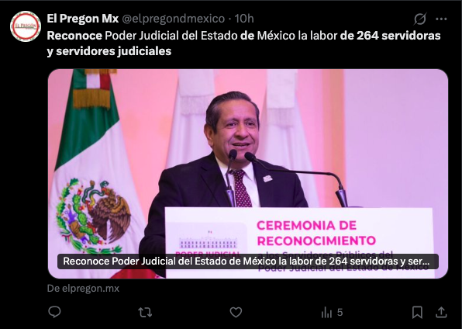Image resolution: width=462 pixels, height=329 pixels.
Task: Repost this tweet via the retweet icon
Action: point(145,312)
